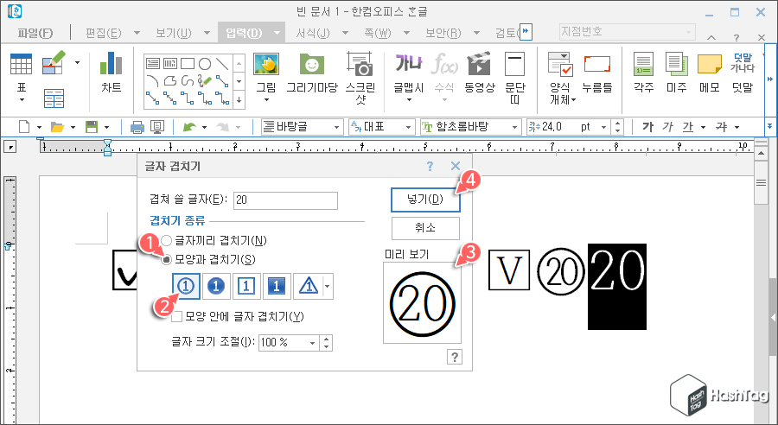
Task: Open the 보안 menu
Action: tap(443, 33)
